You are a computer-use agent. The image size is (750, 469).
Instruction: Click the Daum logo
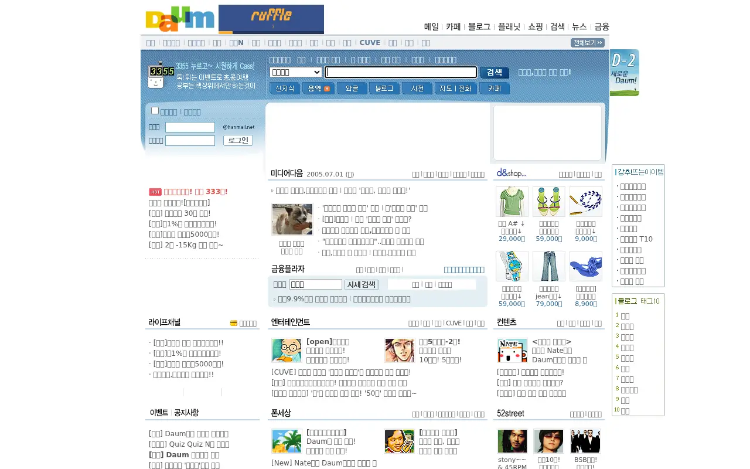click(180, 19)
